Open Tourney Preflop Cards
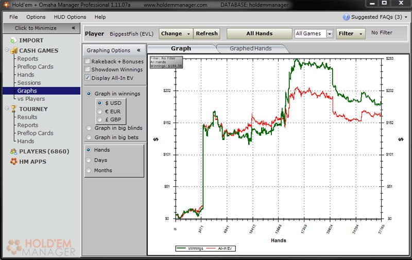Screen dimensions: 412x260 (35, 133)
